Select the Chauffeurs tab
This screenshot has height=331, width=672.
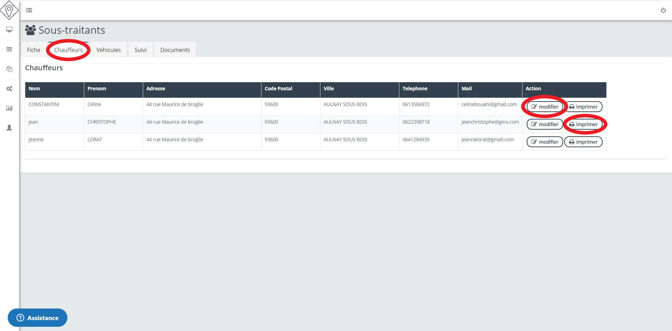[x=68, y=50]
